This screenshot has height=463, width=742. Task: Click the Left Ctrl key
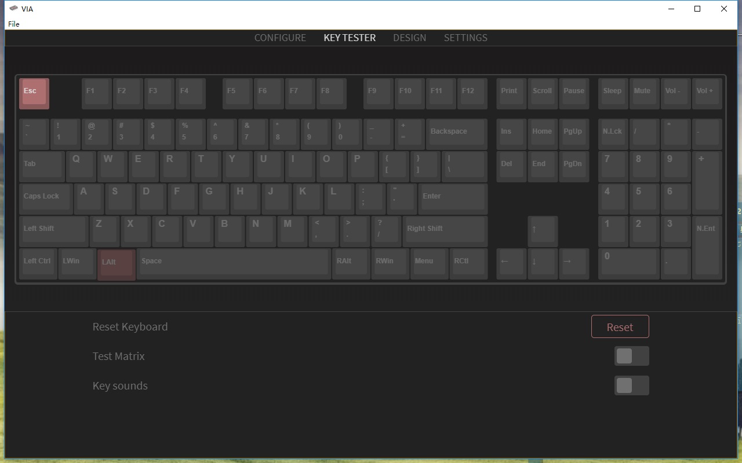(x=38, y=264)
